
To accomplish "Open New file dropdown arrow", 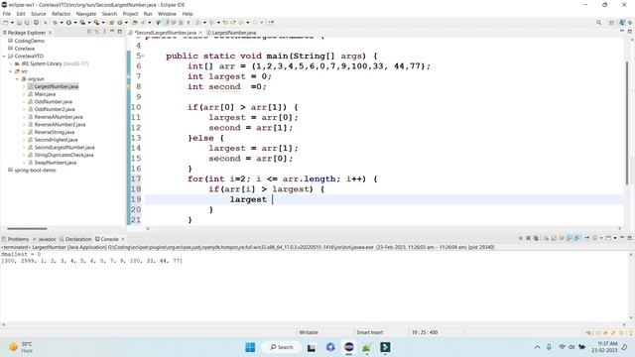I will (x=12, y=23).
